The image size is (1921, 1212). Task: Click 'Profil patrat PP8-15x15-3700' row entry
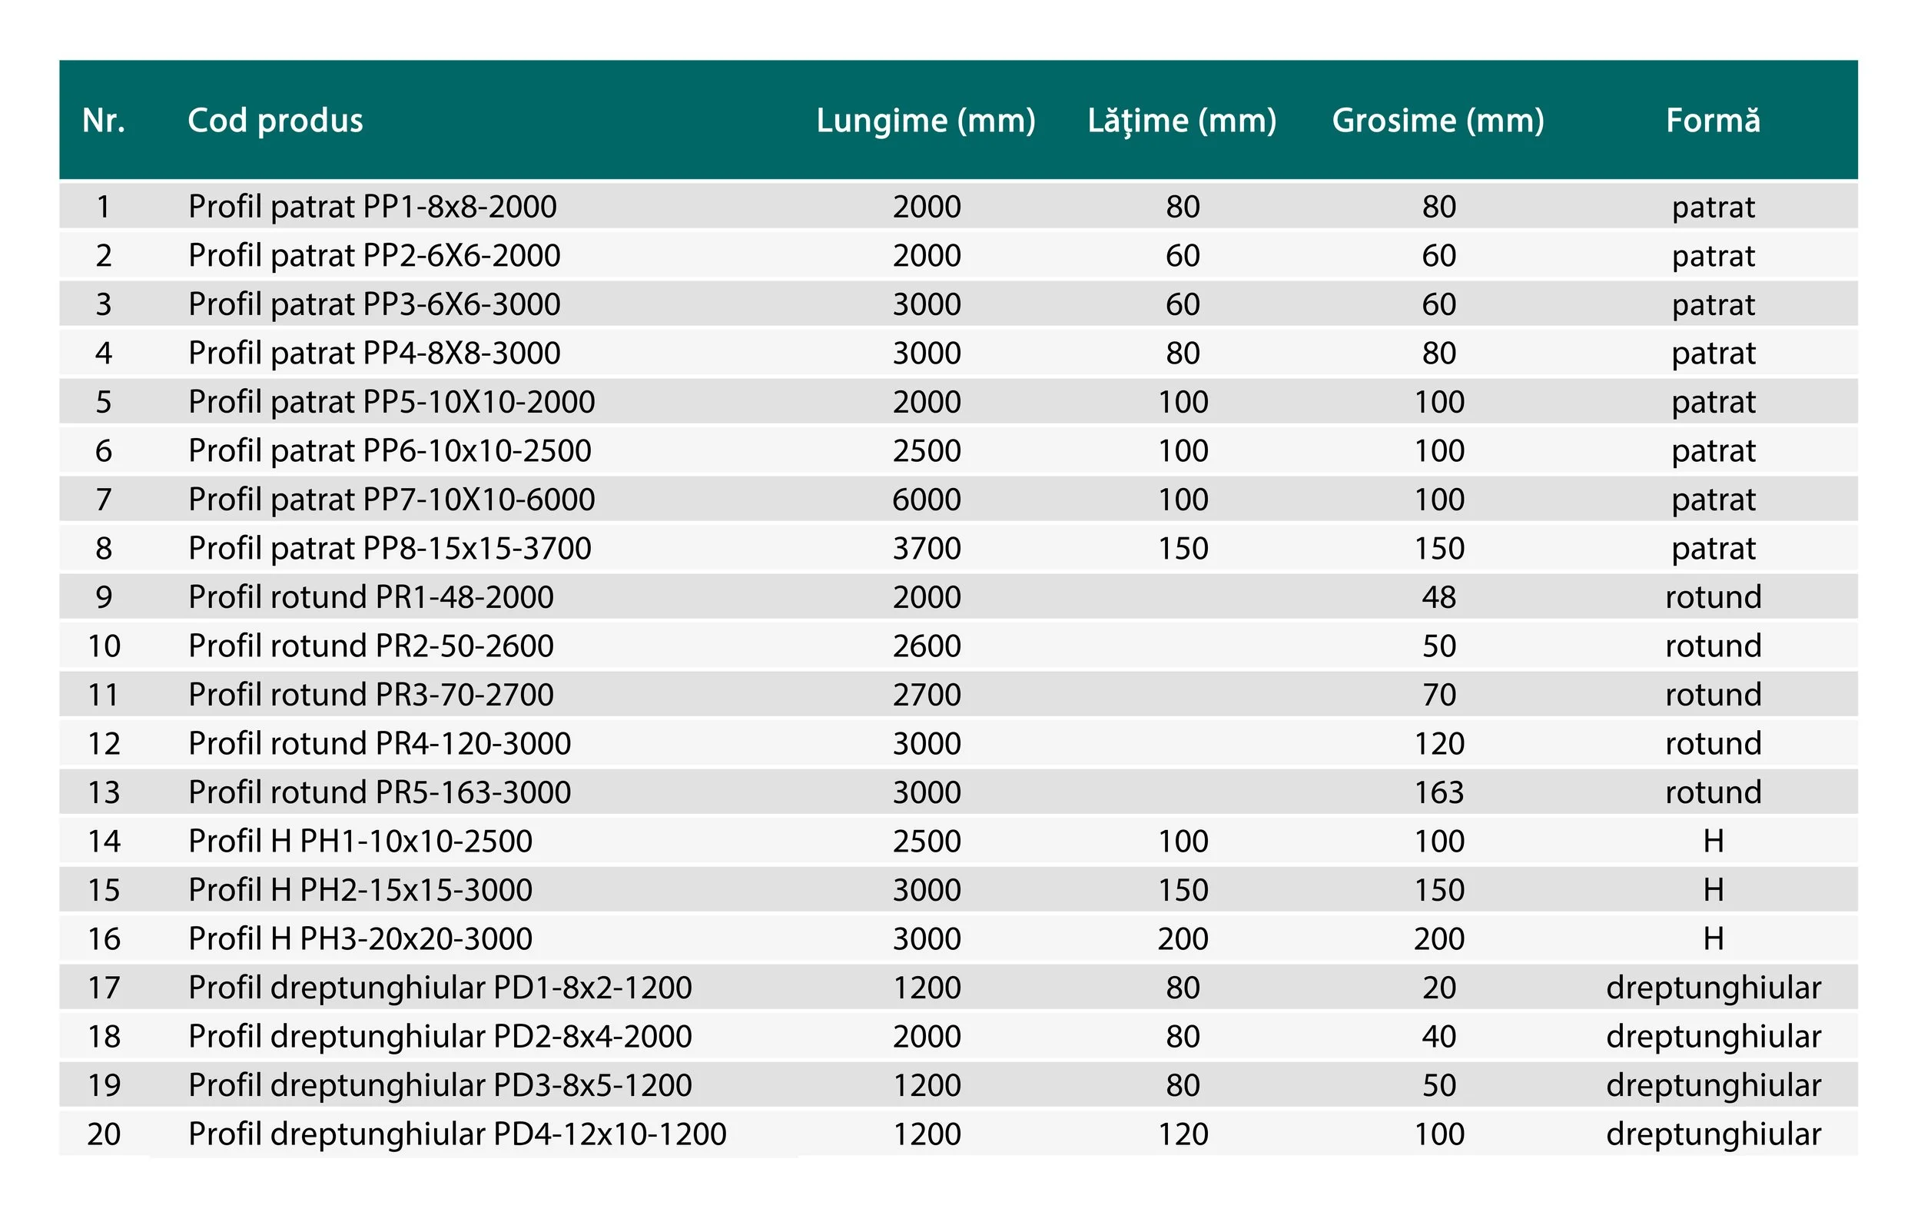pos(390,548)
